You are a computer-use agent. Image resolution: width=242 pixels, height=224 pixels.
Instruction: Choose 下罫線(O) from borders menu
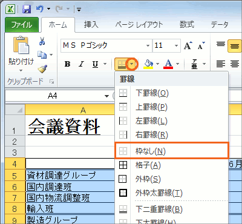pos(171,93)
